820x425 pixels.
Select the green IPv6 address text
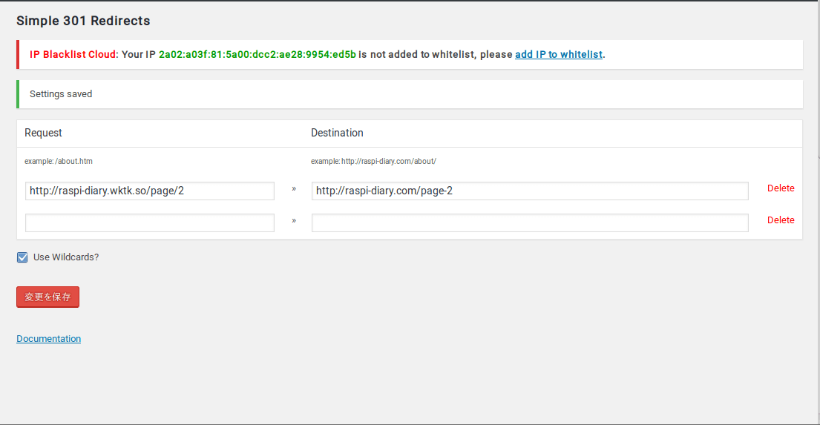(x=258, y=54)
